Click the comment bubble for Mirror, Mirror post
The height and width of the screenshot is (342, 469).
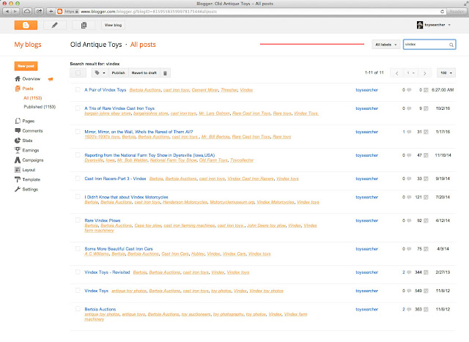(x=409, y=132)
